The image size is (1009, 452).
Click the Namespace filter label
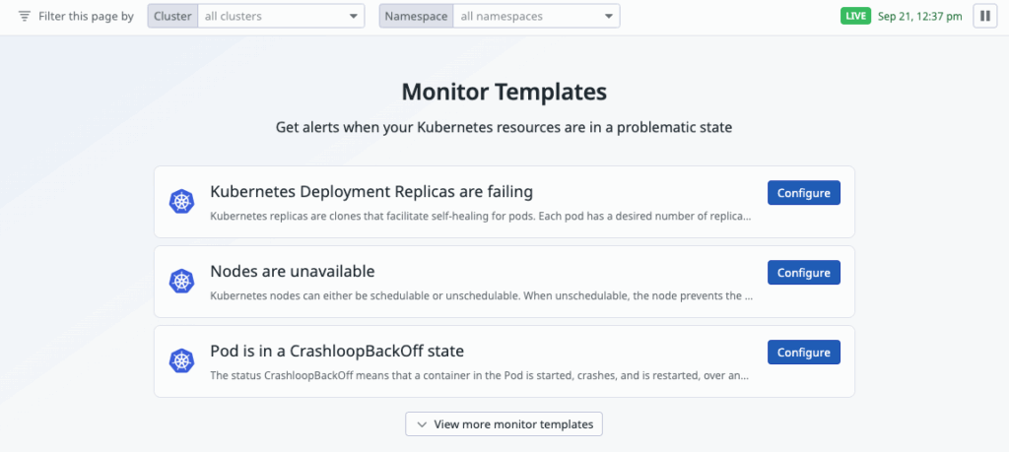(x=416, y=17)
